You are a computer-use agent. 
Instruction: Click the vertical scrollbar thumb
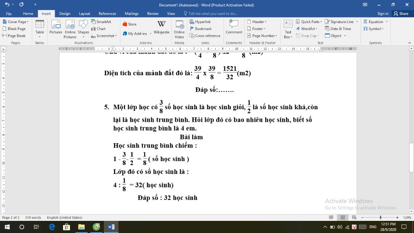click(x=411, y=157)
